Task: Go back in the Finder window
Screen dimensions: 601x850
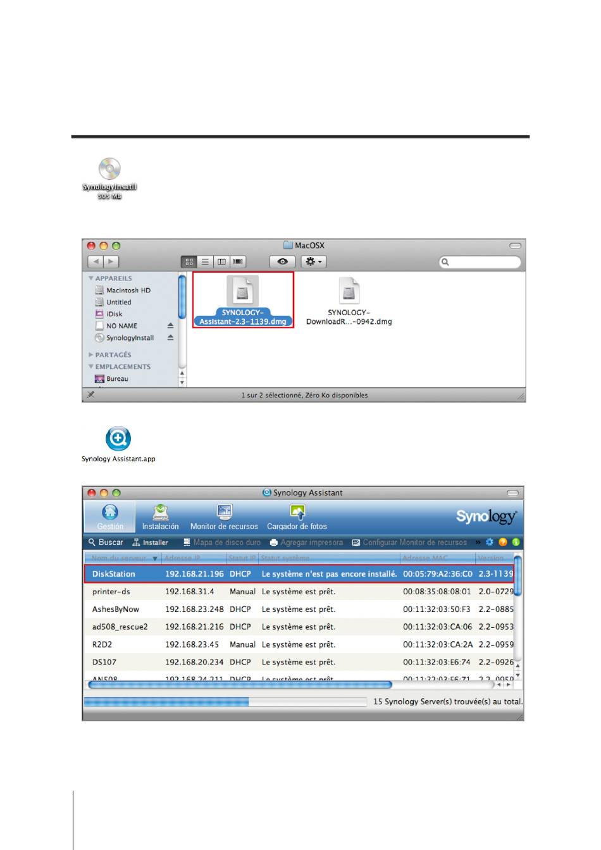Action: click(x=96, y=261)
